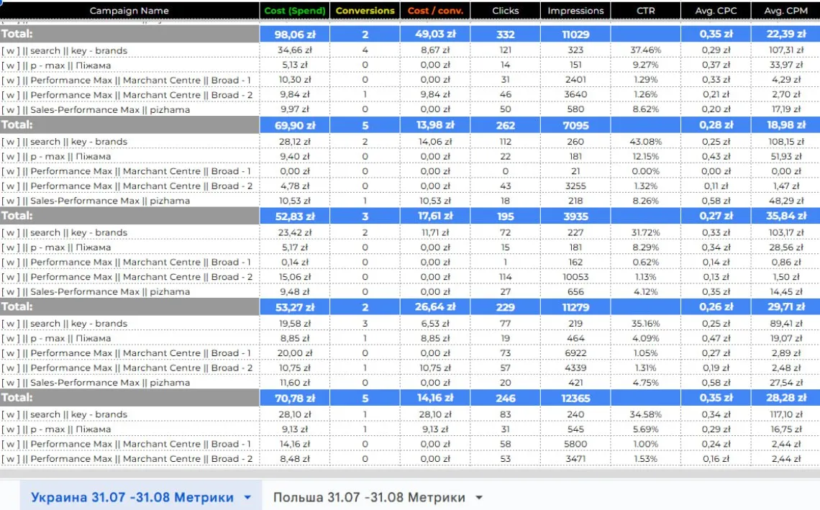This screenshot has height=510, width=820.
Task: Click the Campaign Name column header
Action: (129, 11)
